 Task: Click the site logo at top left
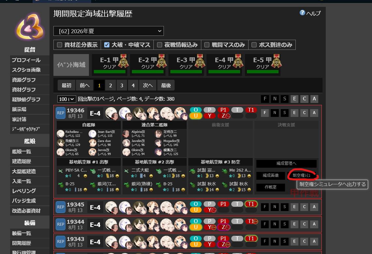tap(30, 27)
